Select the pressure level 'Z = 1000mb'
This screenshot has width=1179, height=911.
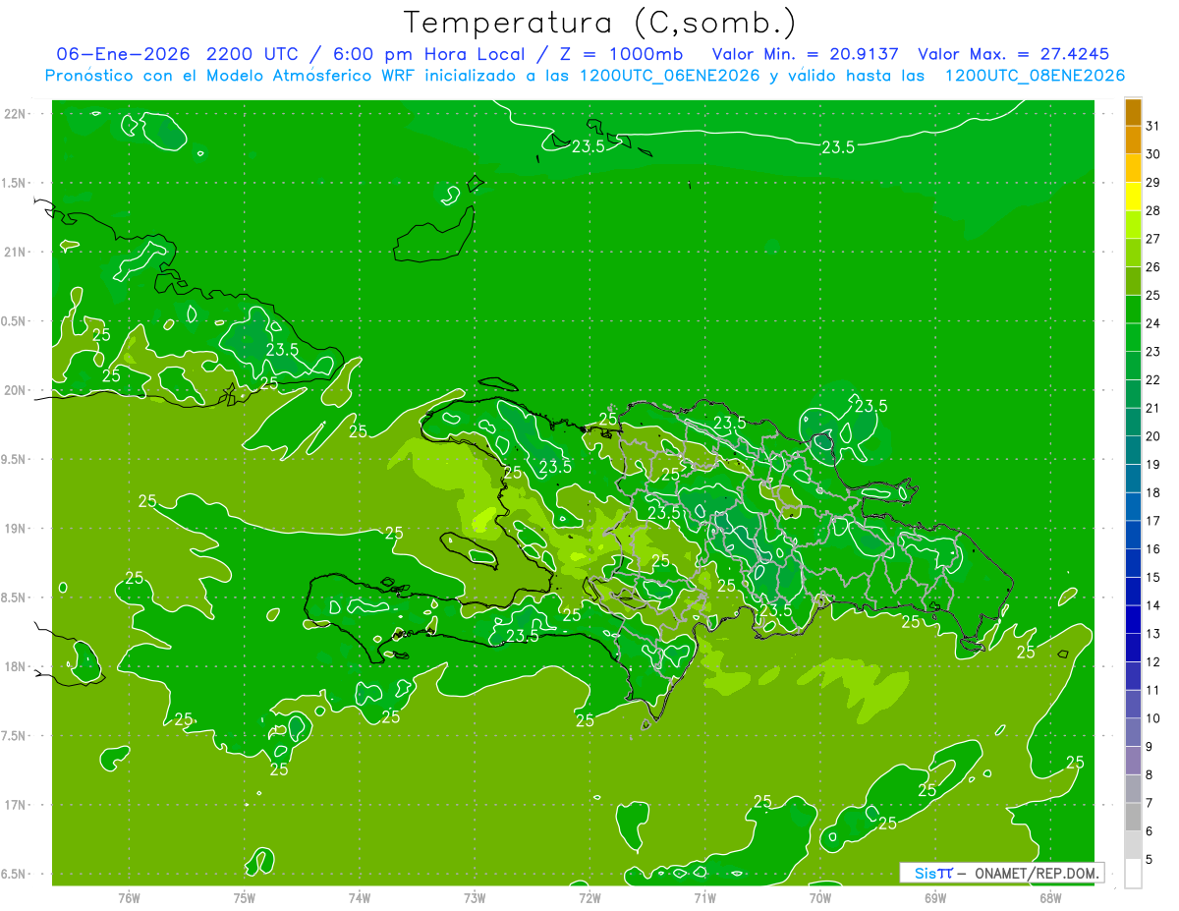coord(619,54)
